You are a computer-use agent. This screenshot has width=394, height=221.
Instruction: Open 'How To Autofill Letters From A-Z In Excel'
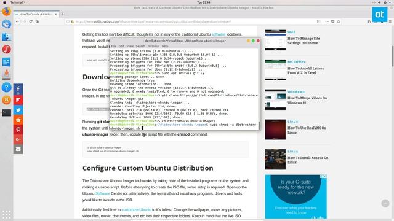click(305, 71)
